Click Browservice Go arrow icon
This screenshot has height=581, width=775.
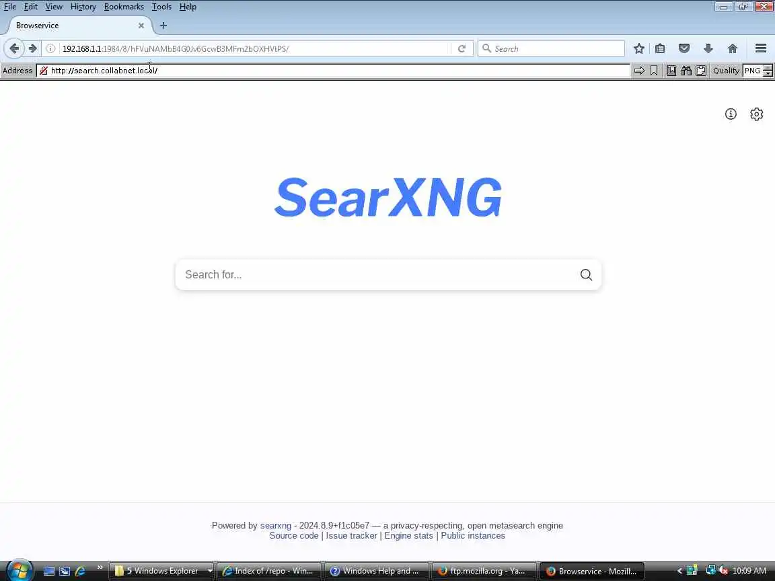pyautogui.click(x=639, y=71)
